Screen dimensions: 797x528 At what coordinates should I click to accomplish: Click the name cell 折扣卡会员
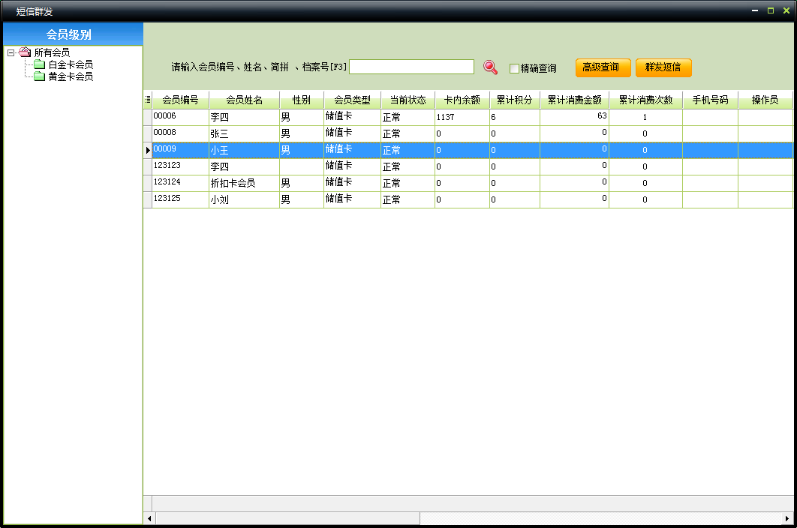(245, 183)
